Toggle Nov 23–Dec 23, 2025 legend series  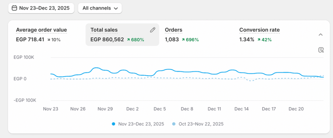(141, 124)
